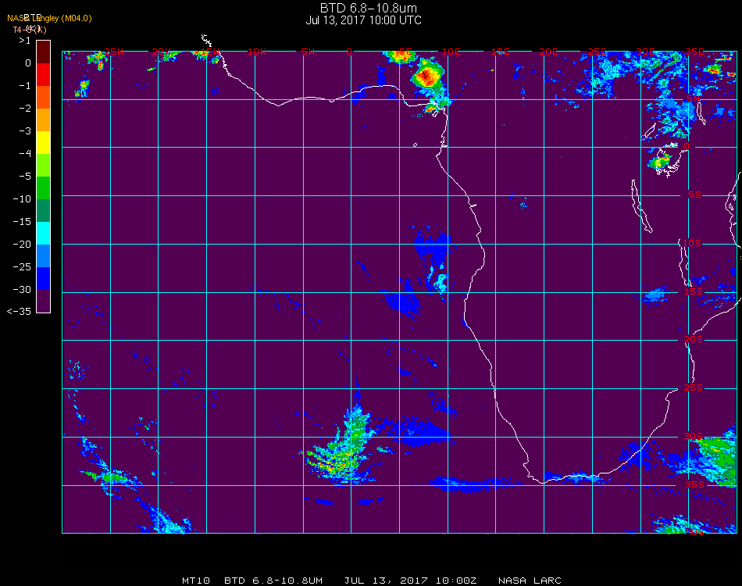This screenshot has width=742, height=586.
Task: Click the legend value "-25"
Action: pos(22,267)
